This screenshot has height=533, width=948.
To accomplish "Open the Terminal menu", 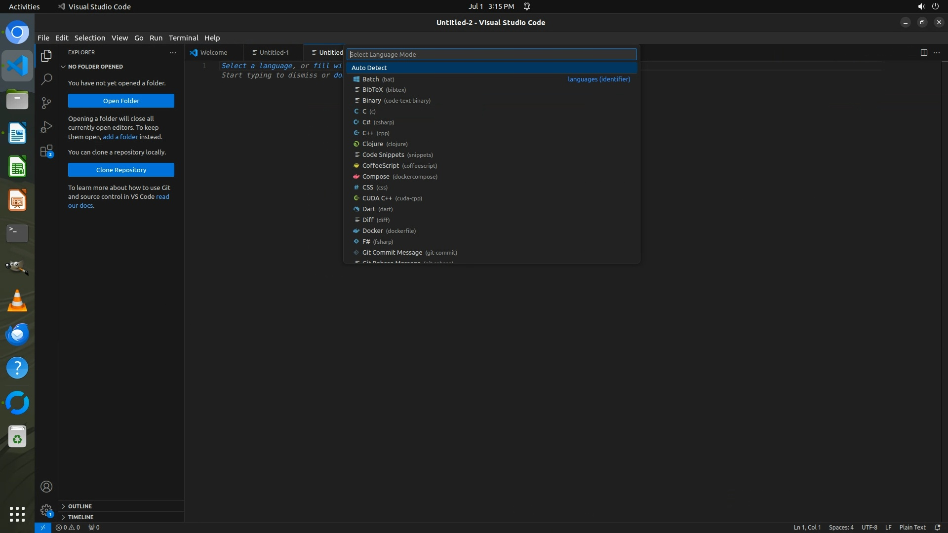I will pyautogui.click(x=183, y=38).
